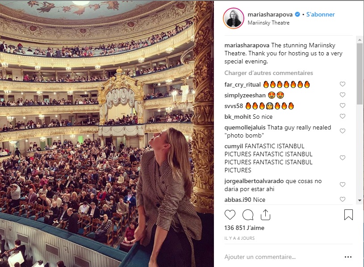This screenshot has width=364, height=267.
Task: Click the verified badge next to mariasharapova
Action: point(297,14)
